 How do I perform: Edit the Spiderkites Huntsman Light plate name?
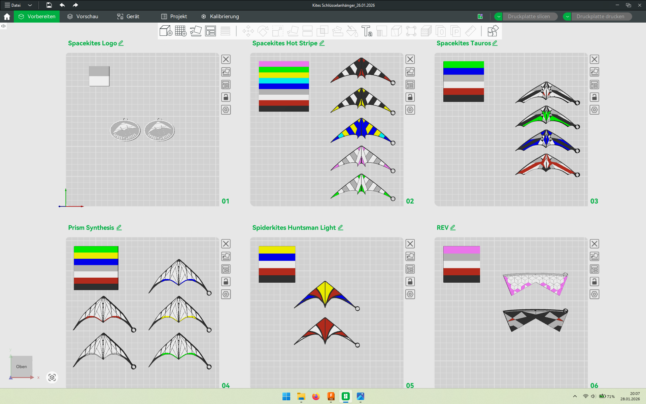pos(341,227)
